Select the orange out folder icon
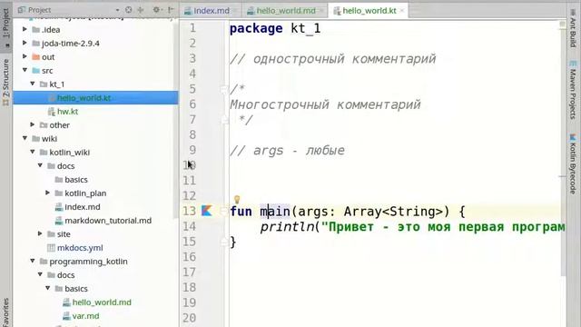Image resolution: width=581 pixels, height=327 pixels. click(36, 57)
